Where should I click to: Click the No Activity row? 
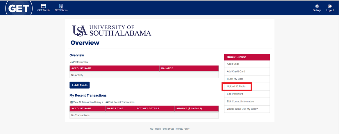[144, 75]
